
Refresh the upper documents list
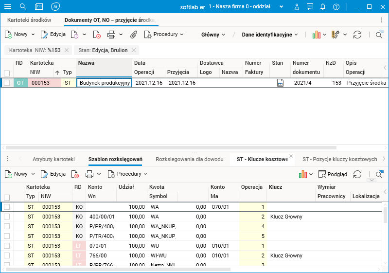[x=357, y=35]
